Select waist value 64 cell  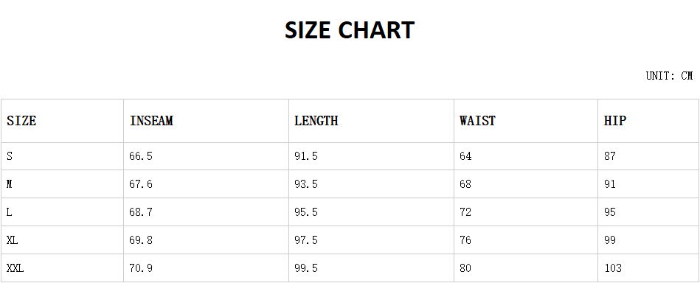coord(526,156)
